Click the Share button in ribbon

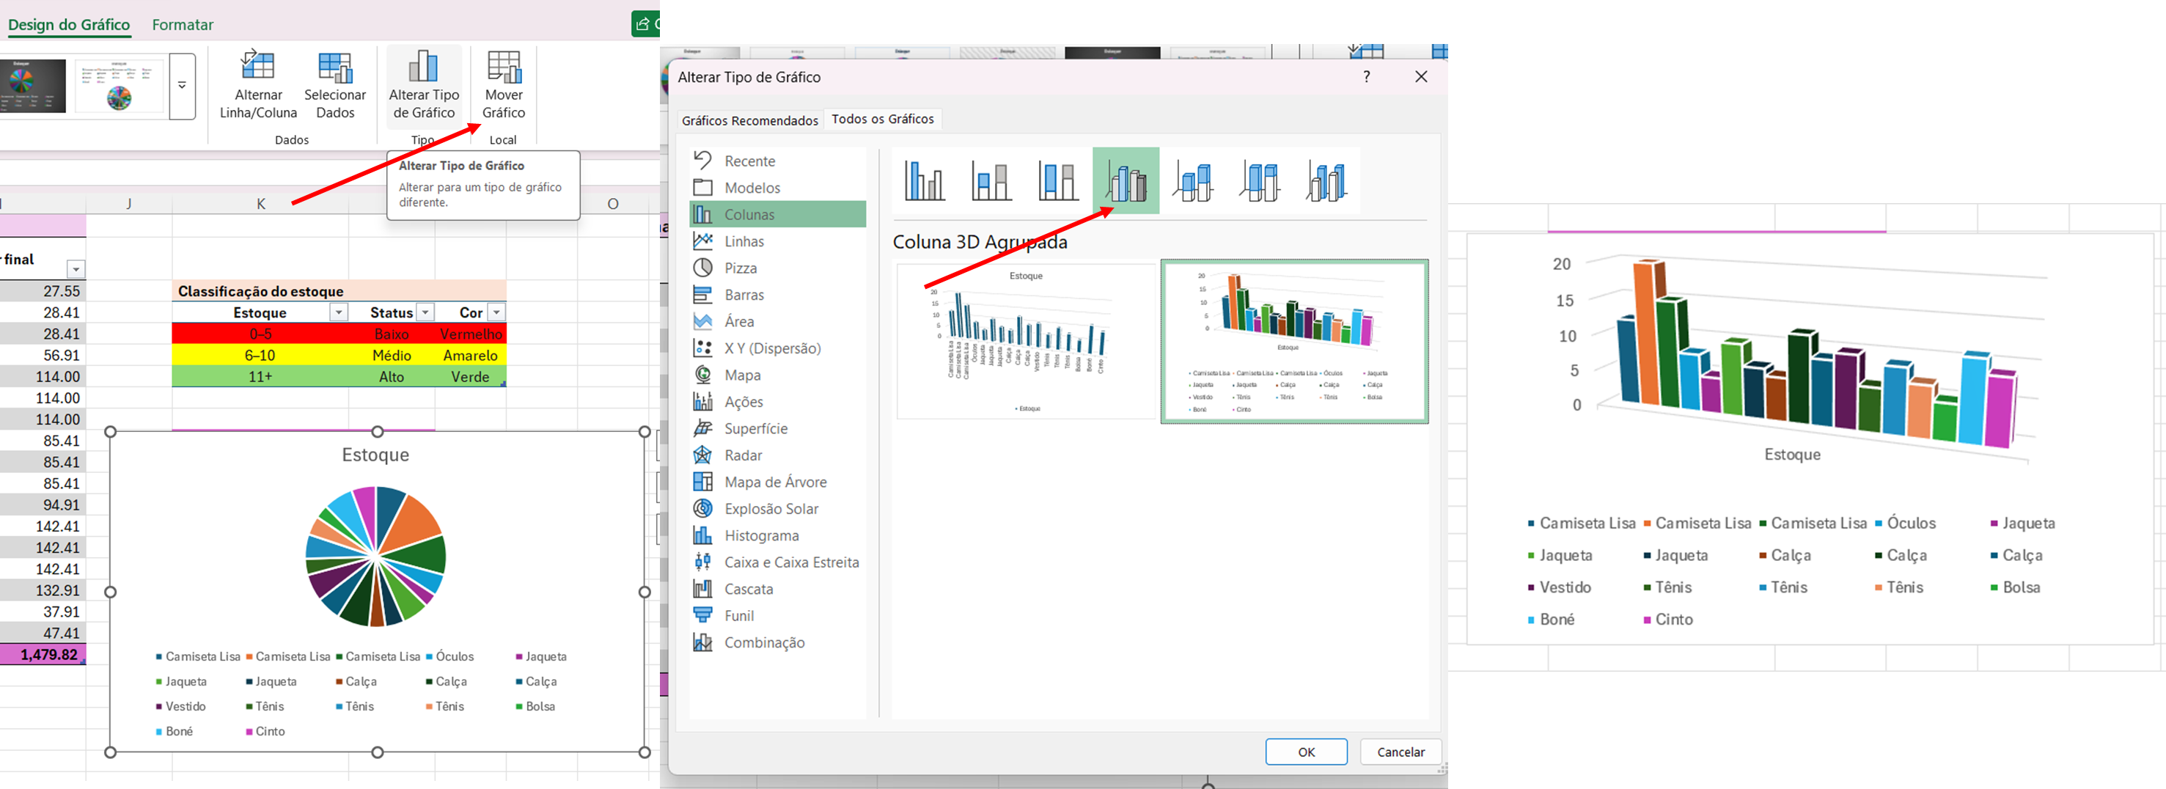pyautogui.click(x=645, y=23)
